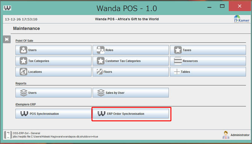Open Tax Categories

point(53,61)
